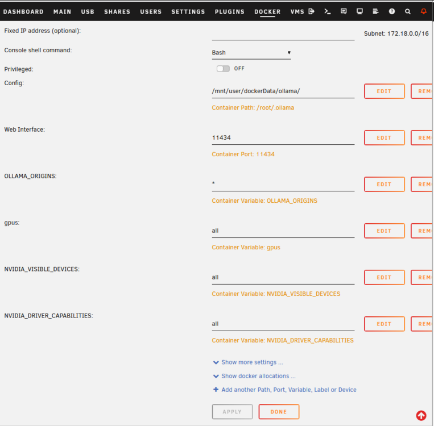The height and width of the screenshot is (426, 434).
Task: Click the Apply button
Action: coord(232,412)
